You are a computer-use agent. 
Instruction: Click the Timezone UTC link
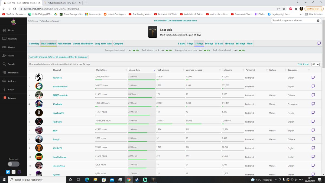pos(175,21)
